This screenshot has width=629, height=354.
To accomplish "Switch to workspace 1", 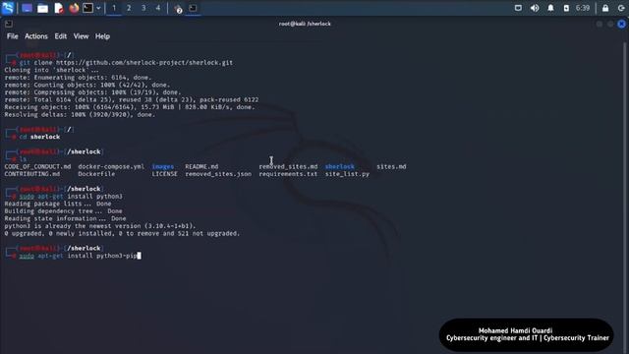I will point(114,8).
